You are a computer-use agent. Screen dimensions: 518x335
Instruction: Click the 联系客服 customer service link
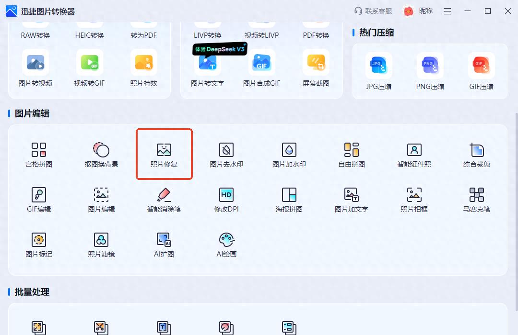pos(373,11)
